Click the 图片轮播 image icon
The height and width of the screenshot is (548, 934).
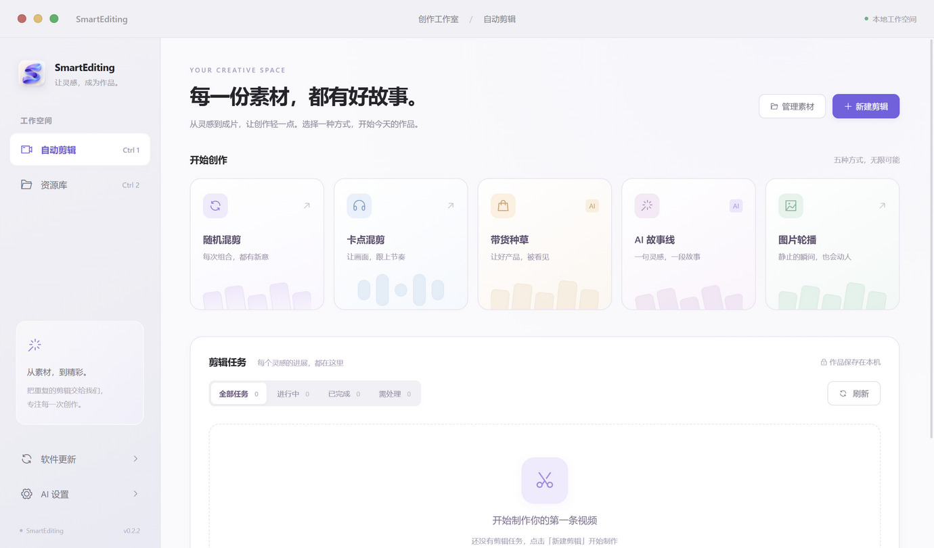pos(791,206)
